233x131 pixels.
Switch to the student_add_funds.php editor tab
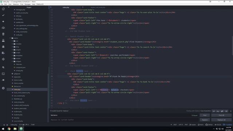pyautogui.click(x=98, y=7)
